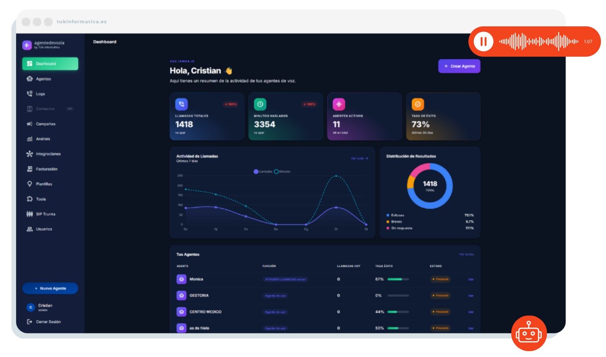Toggle the Minutos series in chart legend
Image resolution: width=606 pixels, height=357 pixels.
point(282,172)
